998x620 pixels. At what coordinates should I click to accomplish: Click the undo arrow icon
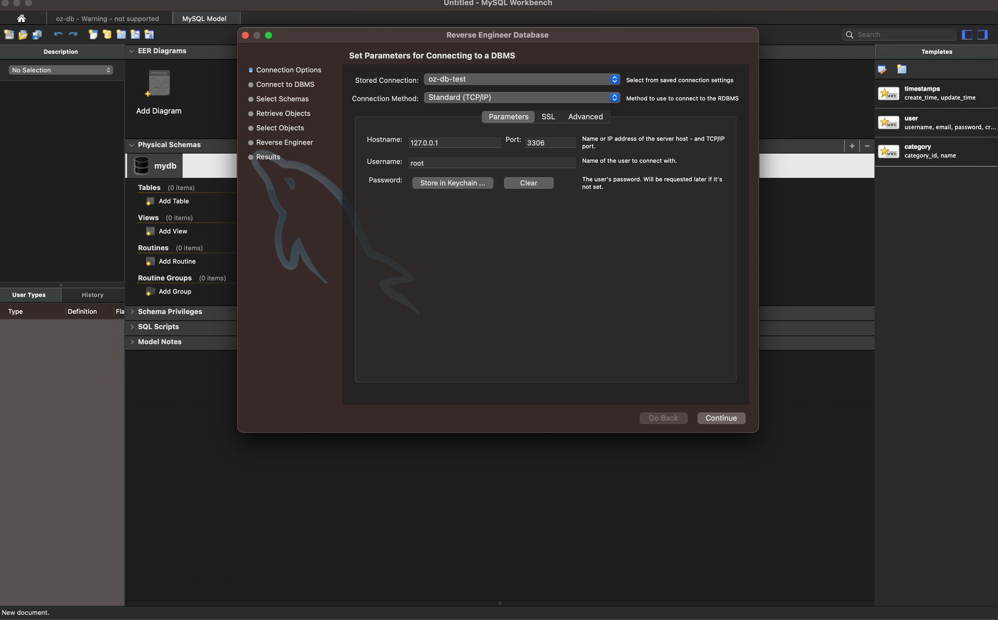(58, 35)
